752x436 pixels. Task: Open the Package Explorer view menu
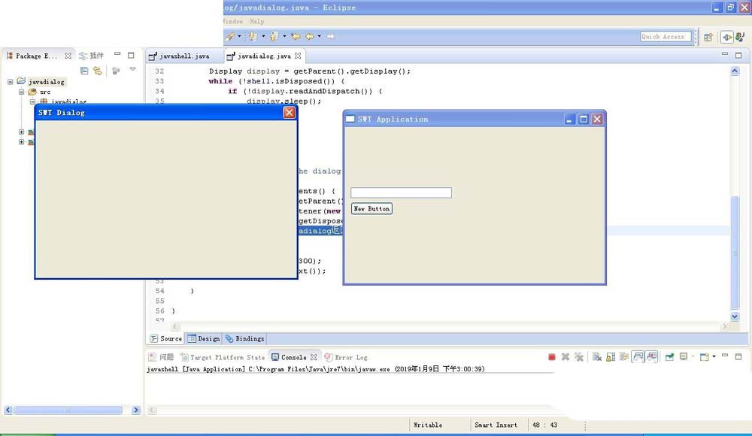click(x=132, y=70)
